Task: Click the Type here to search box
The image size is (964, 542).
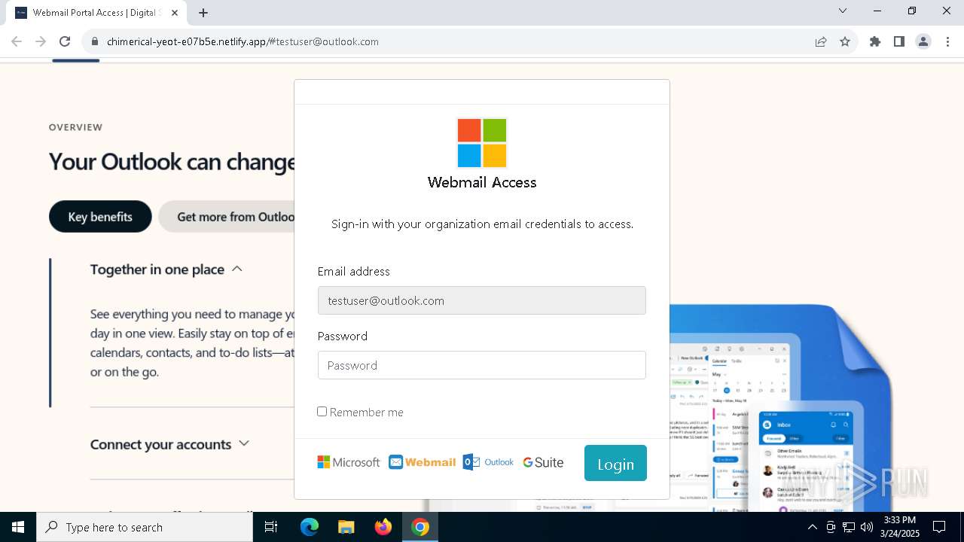Action: coord(145,527)
